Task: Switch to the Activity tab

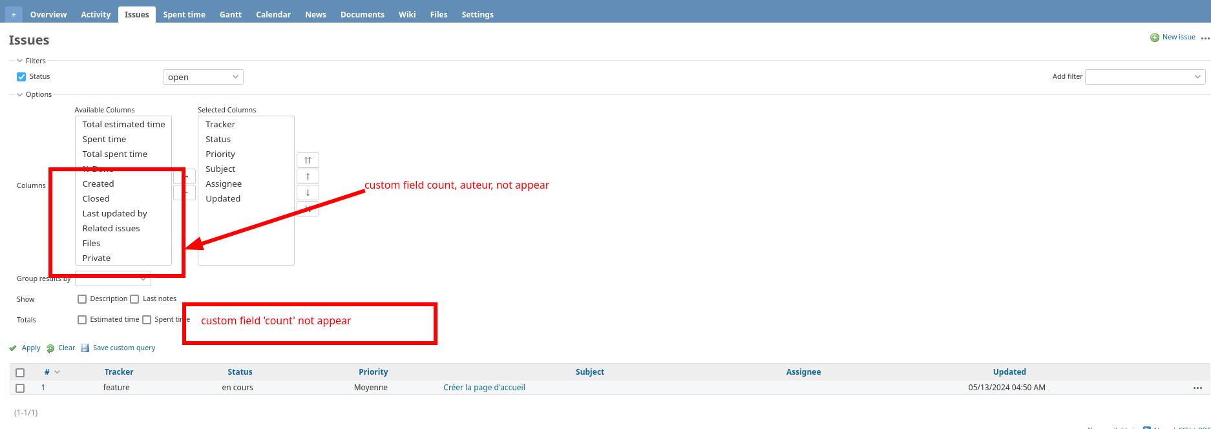Action: [x=96, y=14]
